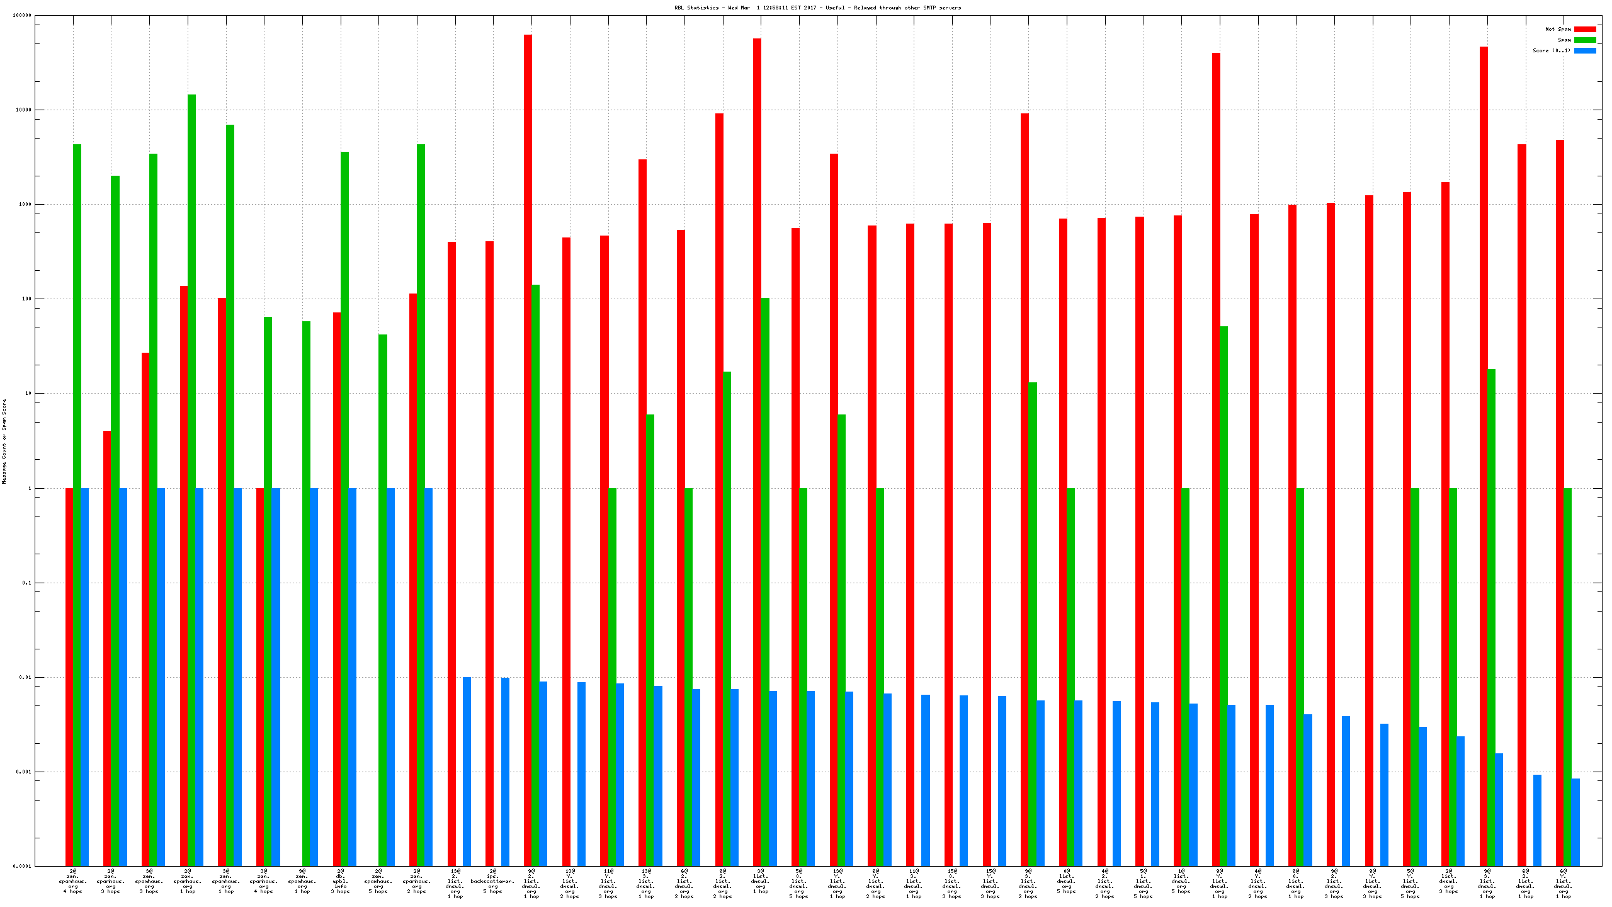The width and height of the screenshot is (1612, 907).
Task: Click the 9@ zen.spamhaus.org 1 hop label
Action: [302, 881]
